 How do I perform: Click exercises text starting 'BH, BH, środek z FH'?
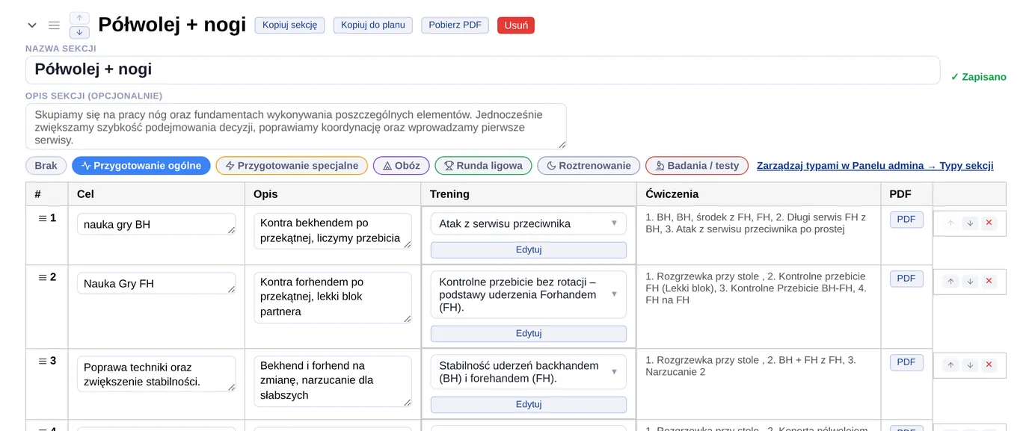pyautogui.click(x=755, y=223)
